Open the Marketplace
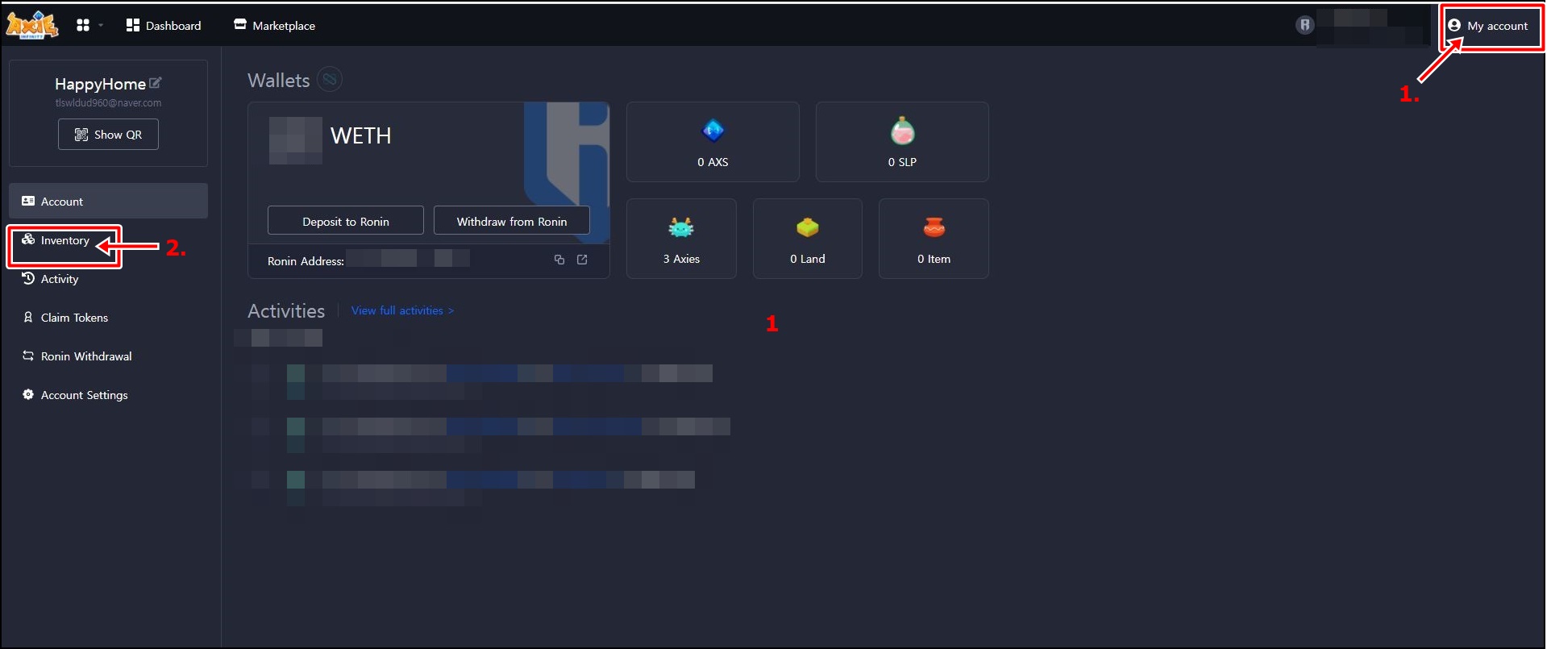This screenshot has height=649, width=1547. [274, 25]
